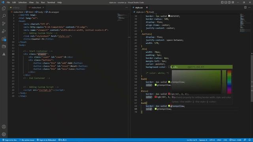Open the Edit menu
This screenshot has height=142, width=253.
point(14,2)
